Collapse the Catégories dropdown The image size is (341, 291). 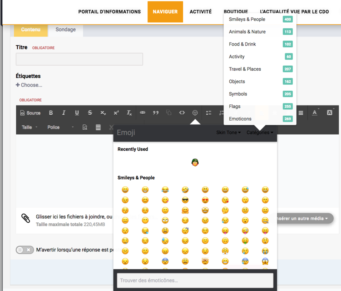[260, 132]
